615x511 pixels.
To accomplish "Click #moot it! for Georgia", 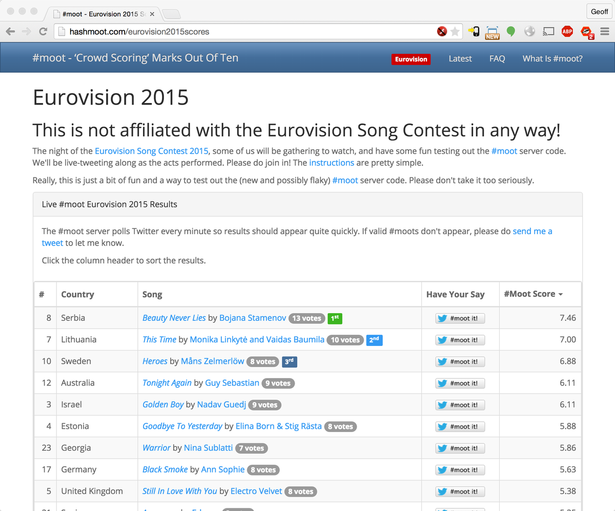I will (460, 448).
